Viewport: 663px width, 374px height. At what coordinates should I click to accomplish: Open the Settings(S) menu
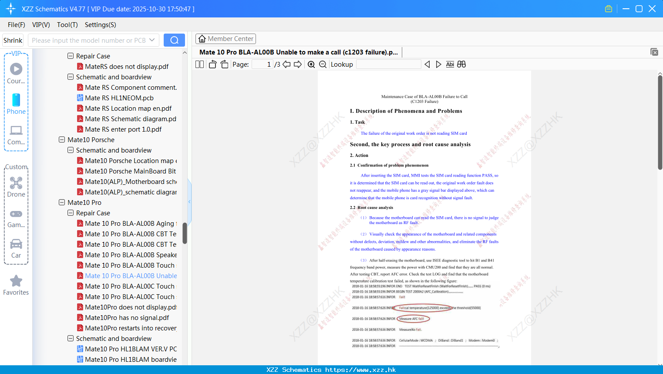[x=101, y=25]
